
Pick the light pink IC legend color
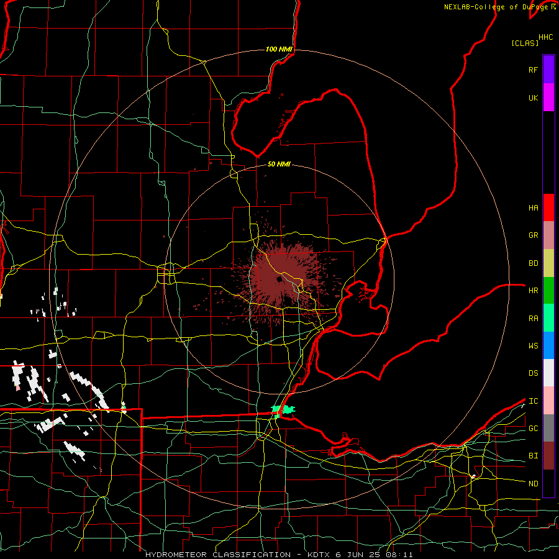(x=548, y=401)
